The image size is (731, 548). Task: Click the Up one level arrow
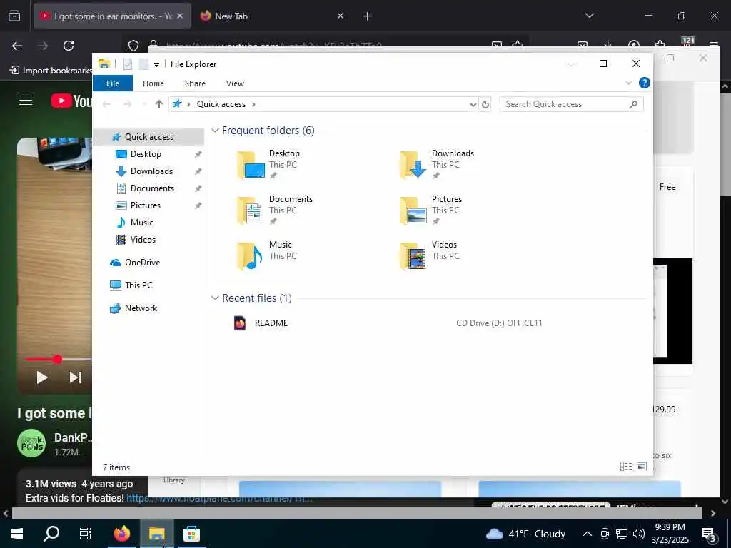(159, 104)
